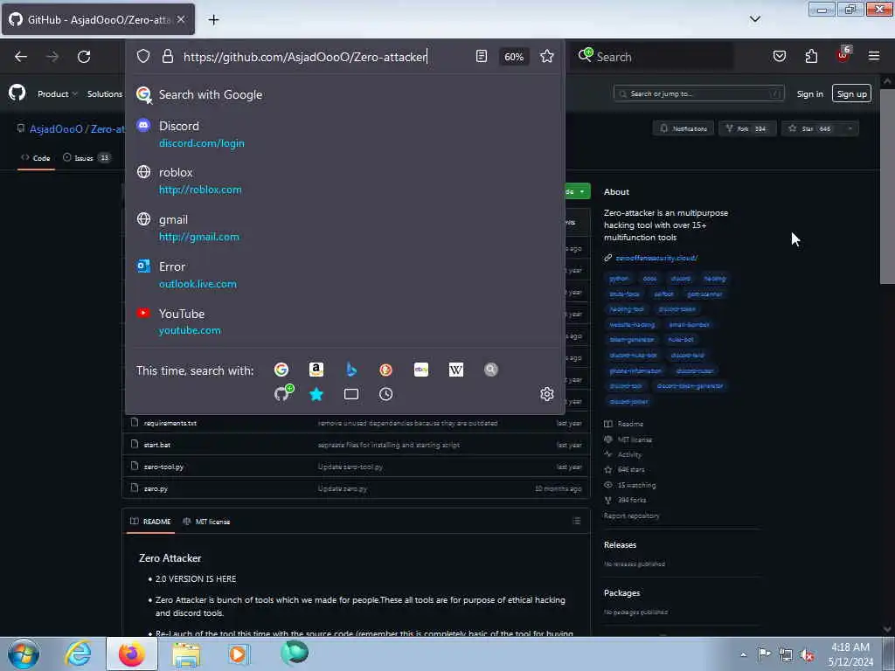
Task: Open the requirements.txt file
Action: [170, 423]
